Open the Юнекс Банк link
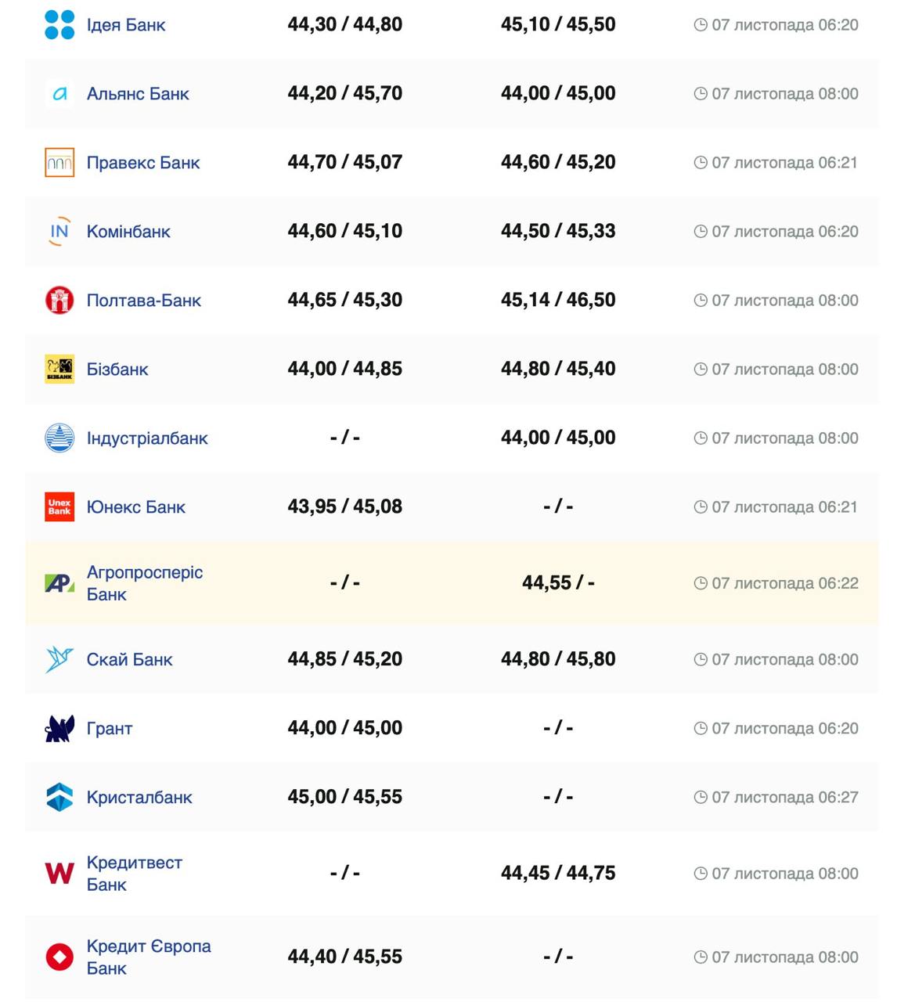 tap(136, 507)
